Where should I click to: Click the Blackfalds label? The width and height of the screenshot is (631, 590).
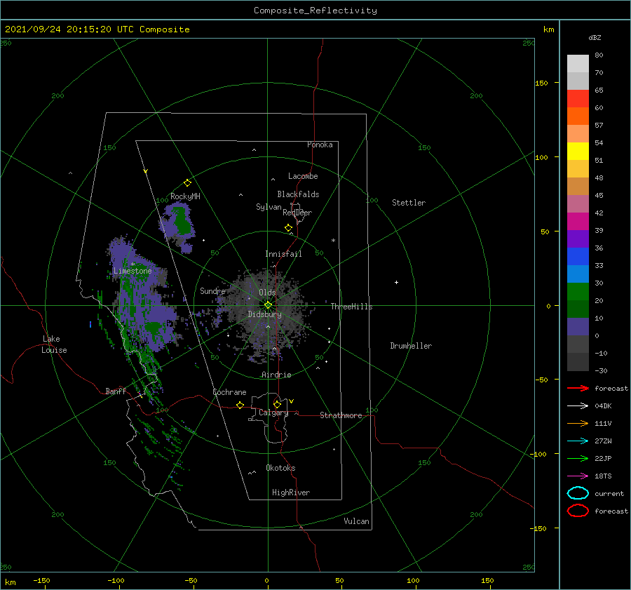coord(298,194)
